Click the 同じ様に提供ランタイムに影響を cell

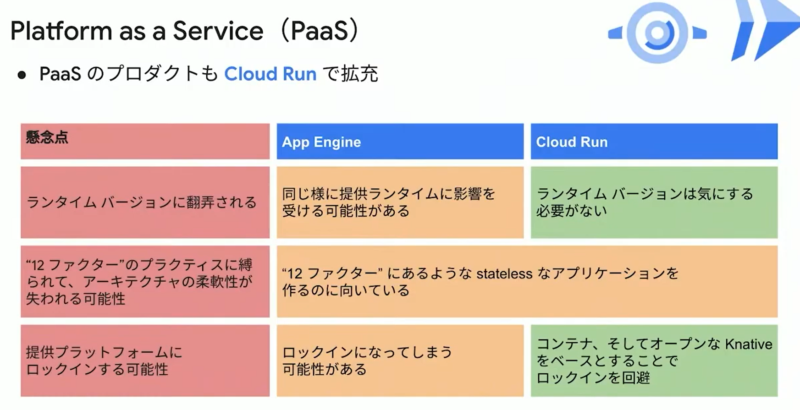coord(400,202)
